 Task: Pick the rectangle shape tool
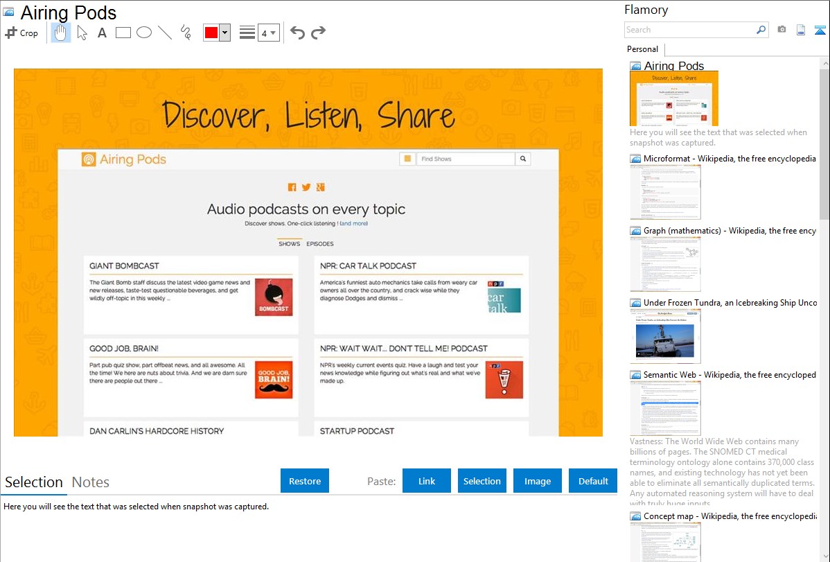tap(123, 33)
